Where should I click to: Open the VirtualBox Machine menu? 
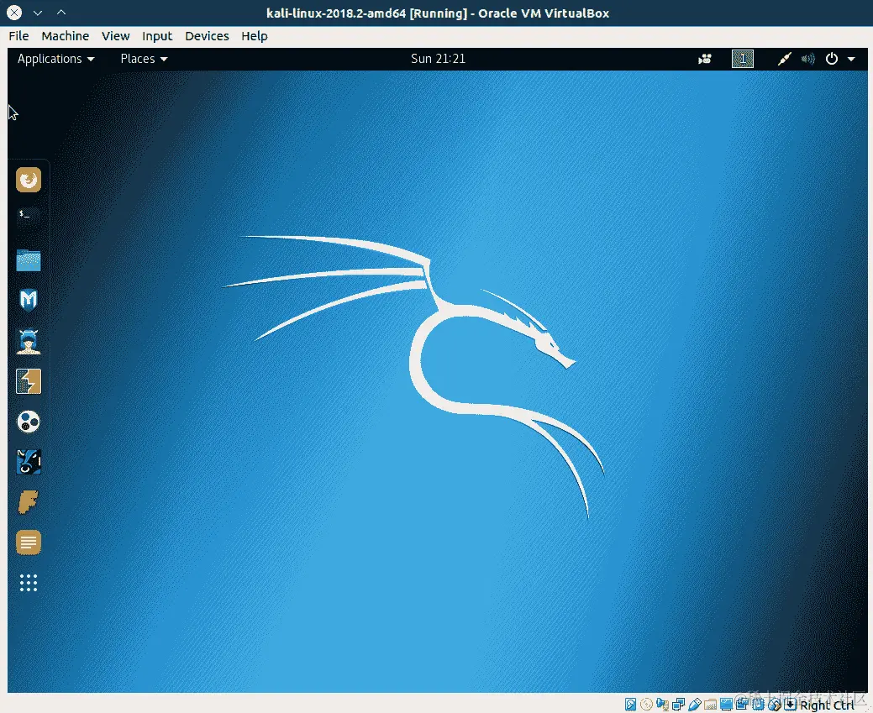point(66,36)
